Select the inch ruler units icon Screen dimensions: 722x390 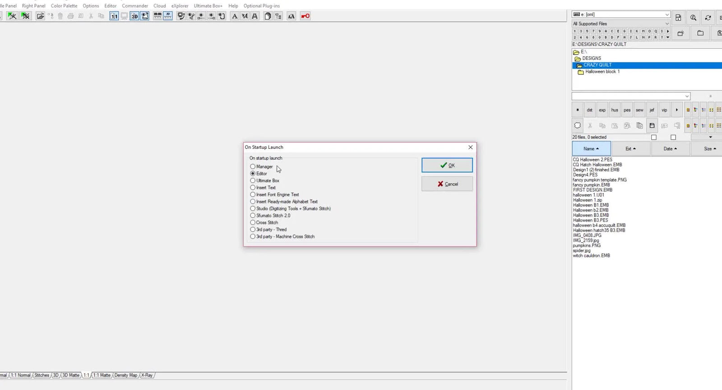[167, 16]
